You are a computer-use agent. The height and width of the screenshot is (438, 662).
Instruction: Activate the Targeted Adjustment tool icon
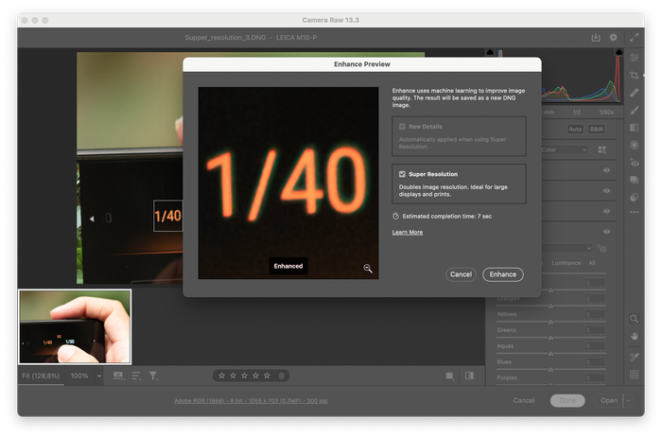pyautogui.click(x=602, y=249)
